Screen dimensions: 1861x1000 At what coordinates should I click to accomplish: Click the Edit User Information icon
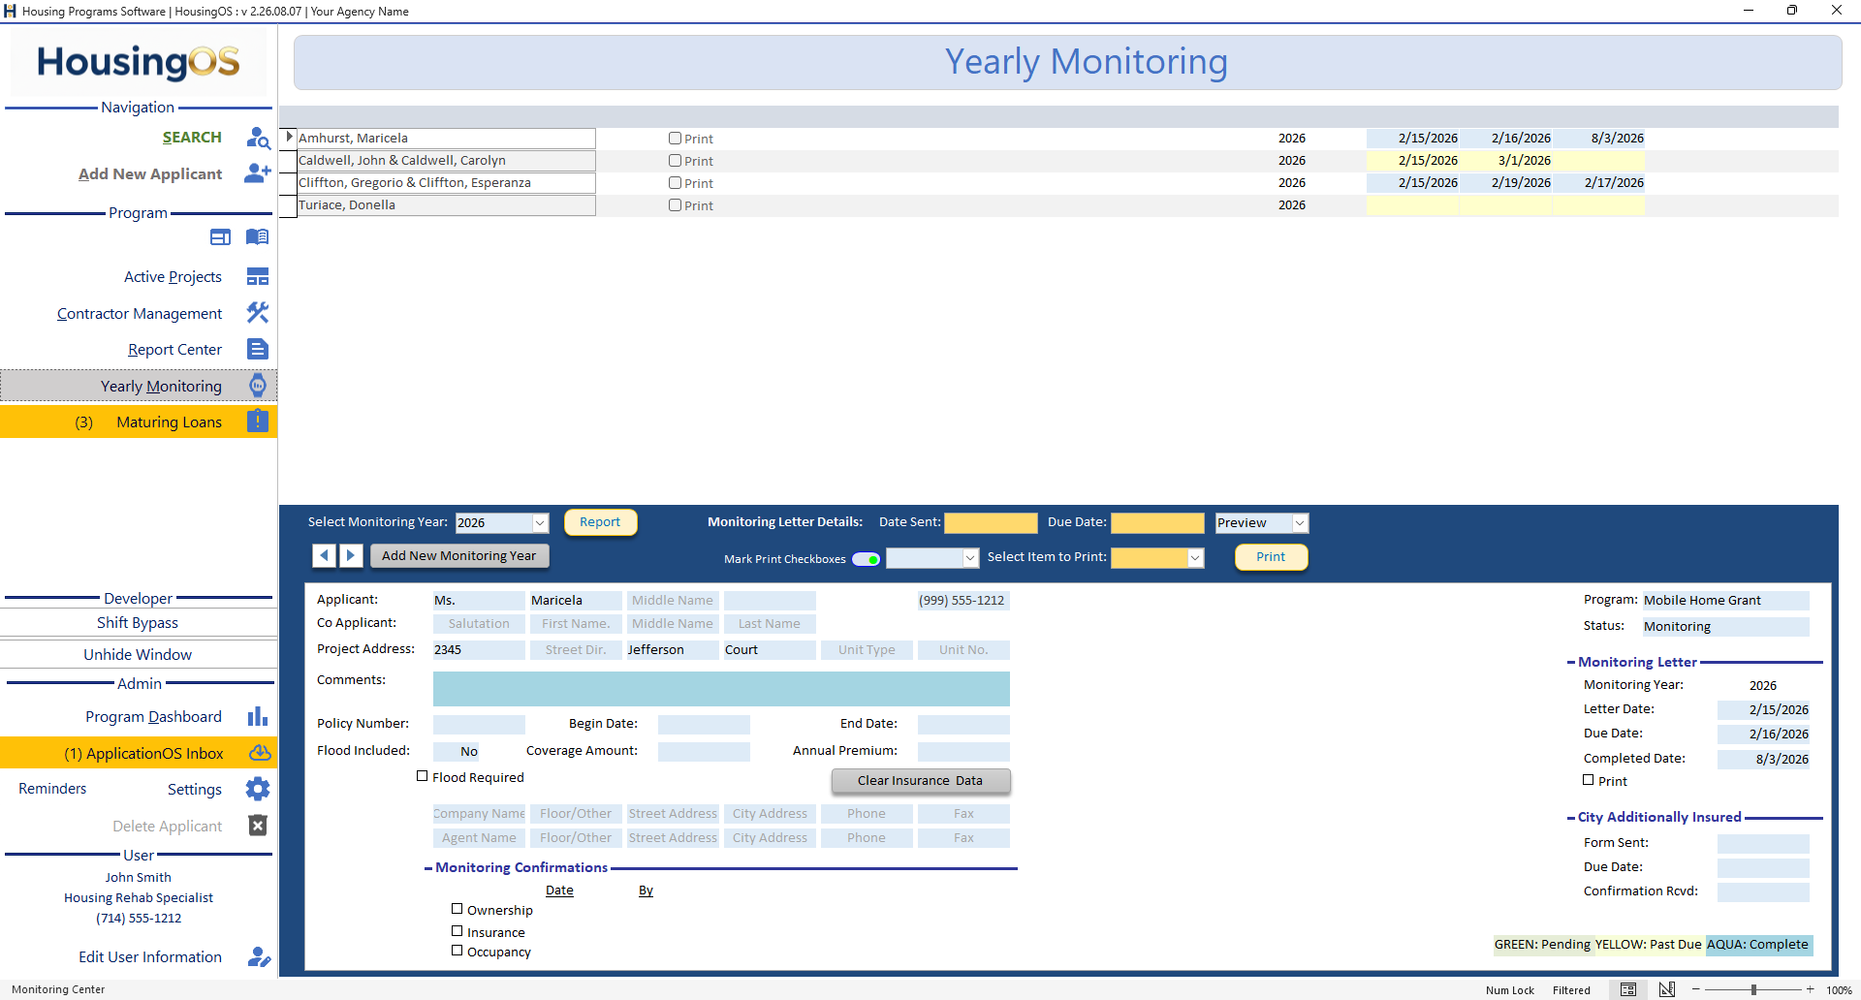click(x=259, y=956)
